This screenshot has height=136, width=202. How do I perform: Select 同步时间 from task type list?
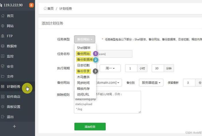pyautogui.click(x=83, y=83)
